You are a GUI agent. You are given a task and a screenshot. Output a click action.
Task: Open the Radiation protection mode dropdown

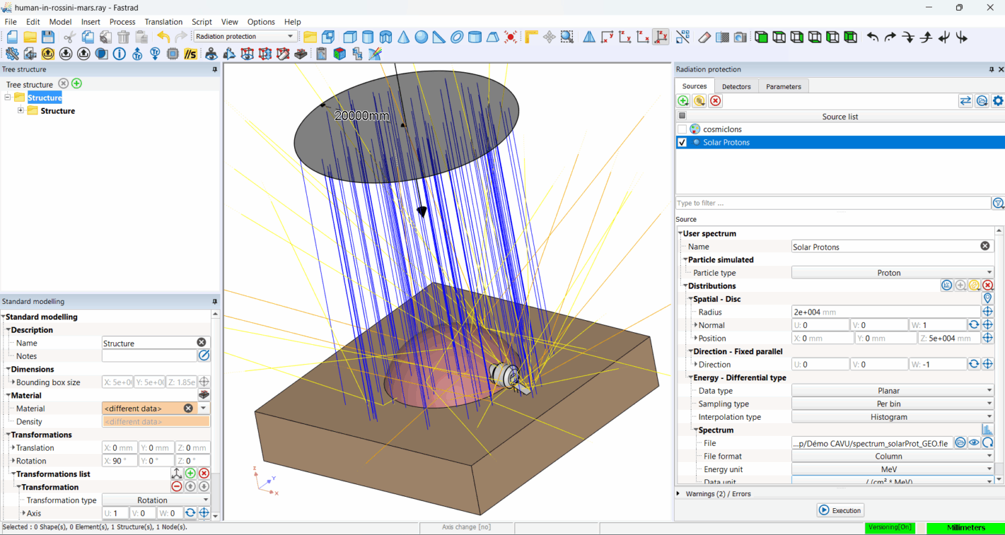(x=245, y=36)
